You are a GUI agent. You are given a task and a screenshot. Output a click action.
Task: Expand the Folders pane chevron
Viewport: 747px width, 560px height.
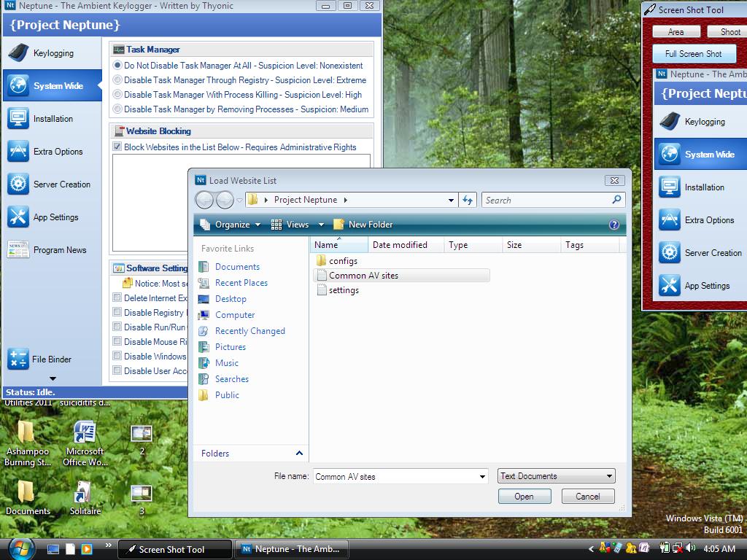tap(299, 453)
